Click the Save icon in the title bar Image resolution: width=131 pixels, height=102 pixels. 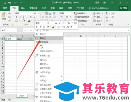point(5,3)
